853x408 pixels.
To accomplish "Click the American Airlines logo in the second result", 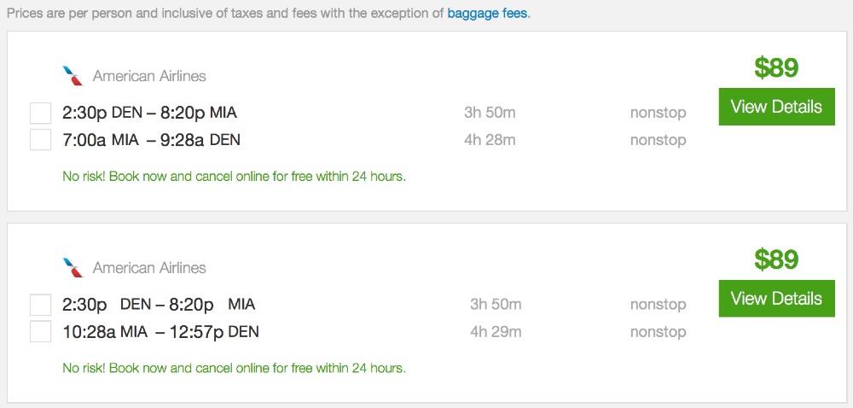I will tap(73, 268).
